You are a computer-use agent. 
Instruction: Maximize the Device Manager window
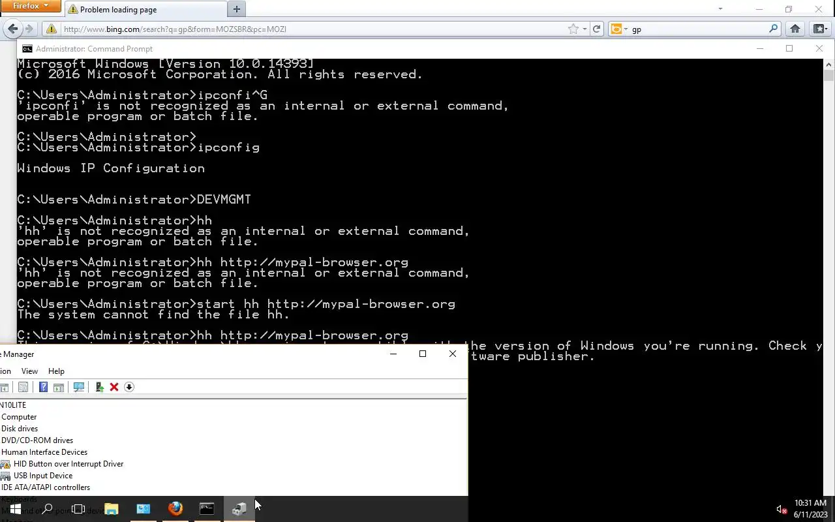[x=423, y=354]
